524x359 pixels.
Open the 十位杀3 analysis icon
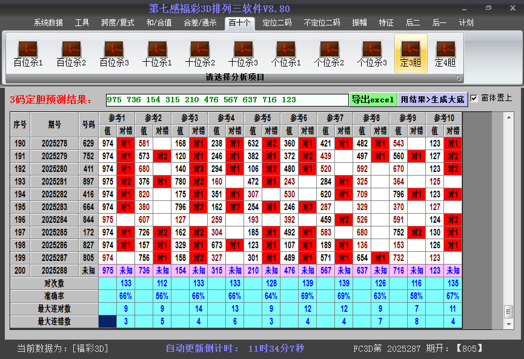click(243, 53)
